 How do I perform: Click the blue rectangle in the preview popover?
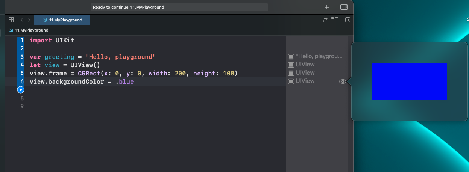(x=410, y=81)
